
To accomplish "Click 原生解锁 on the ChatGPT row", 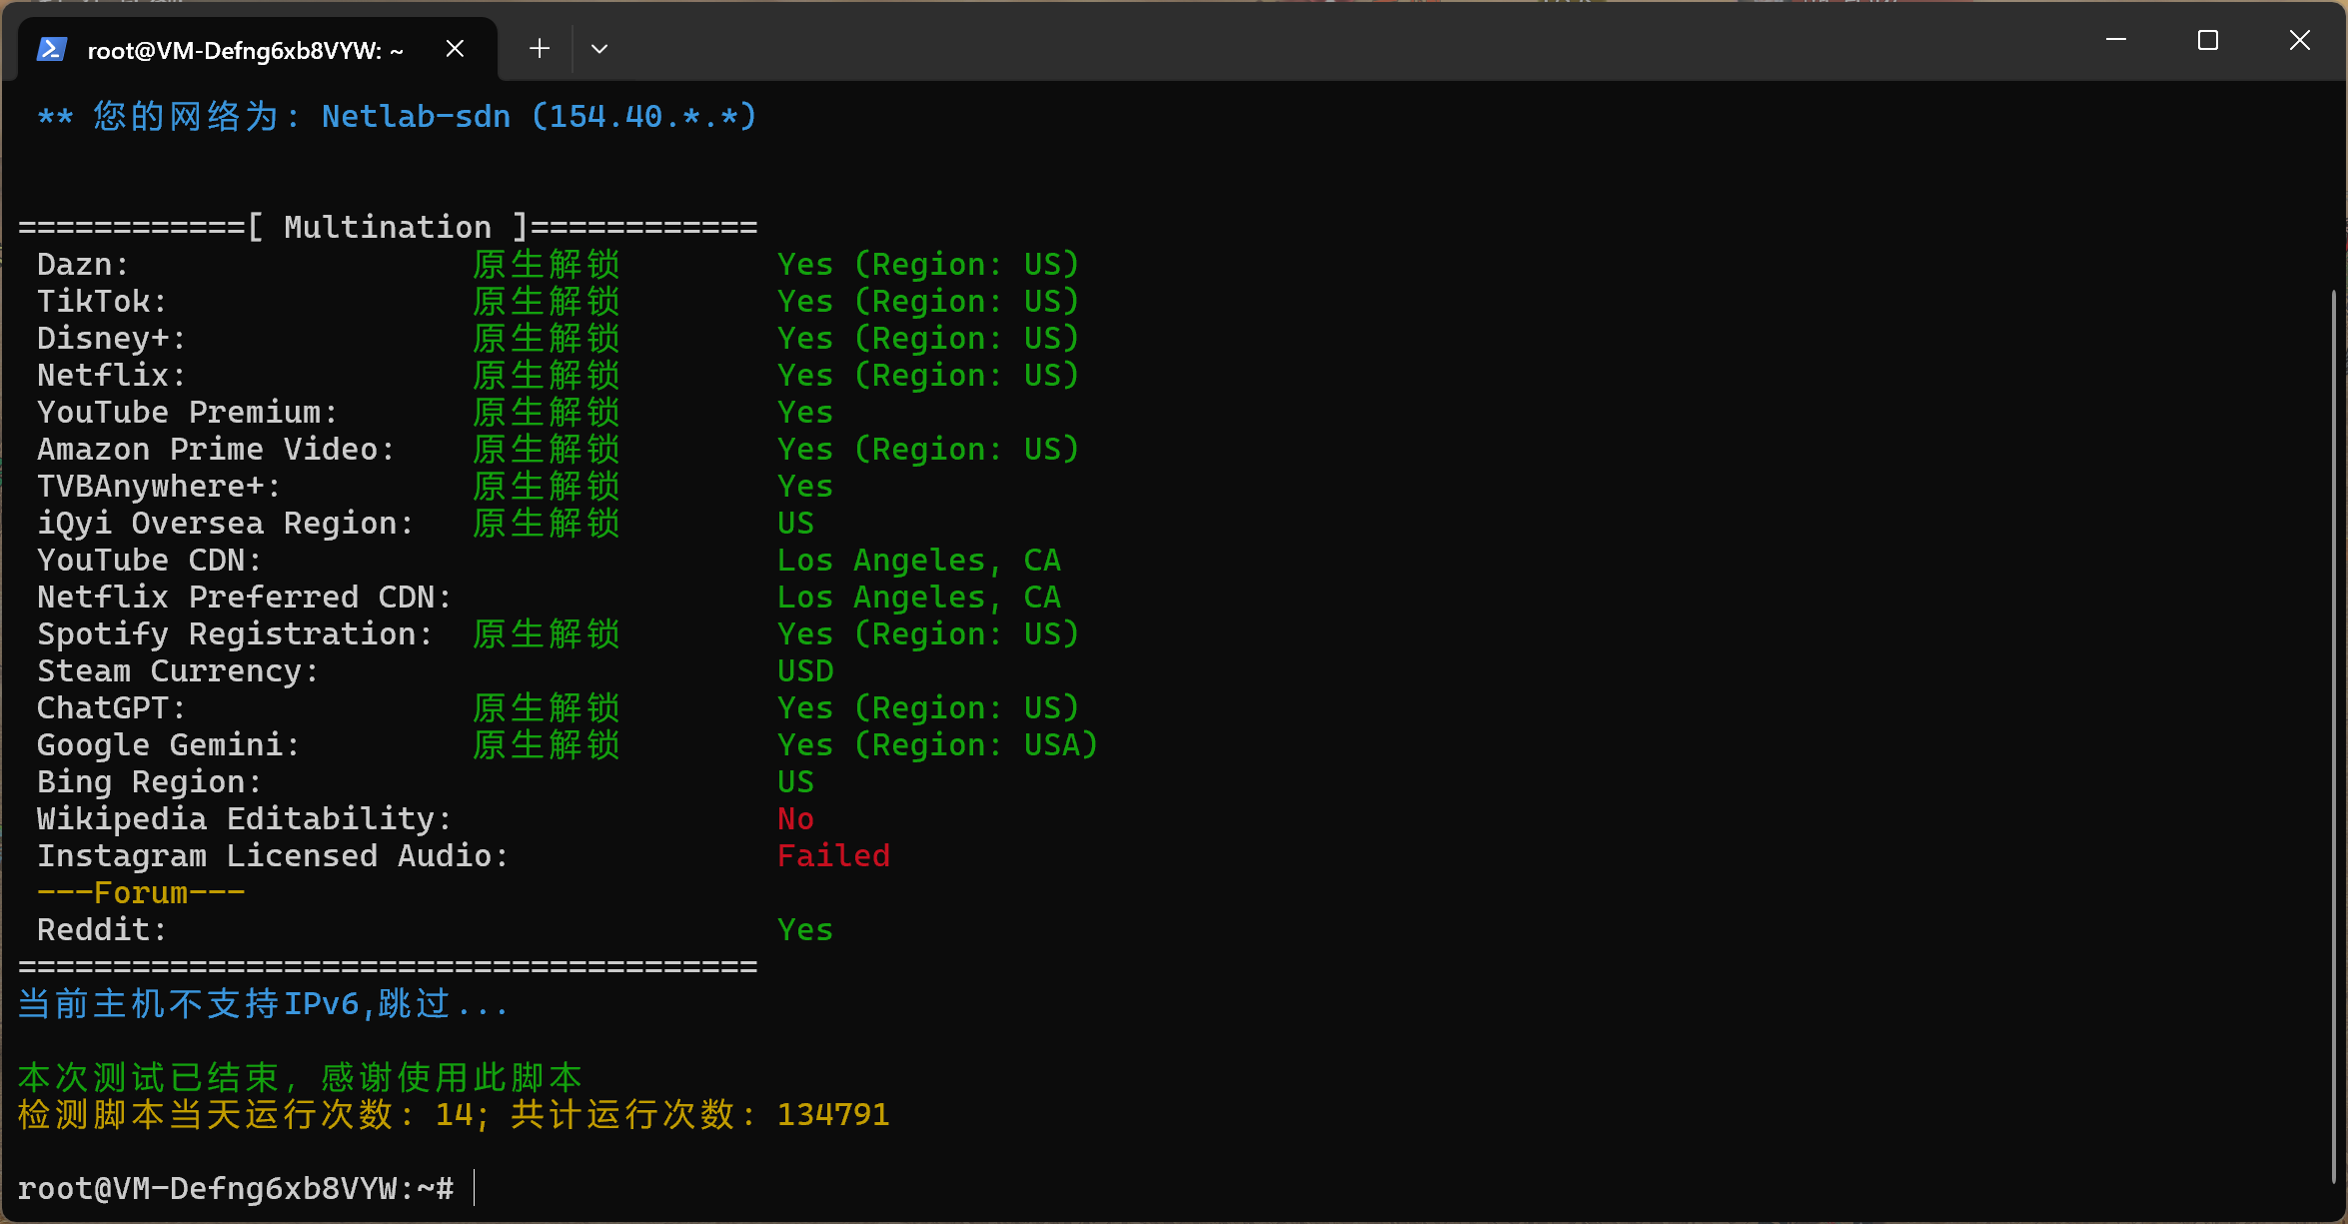I will pyautogui.click(x=547, y=708).
